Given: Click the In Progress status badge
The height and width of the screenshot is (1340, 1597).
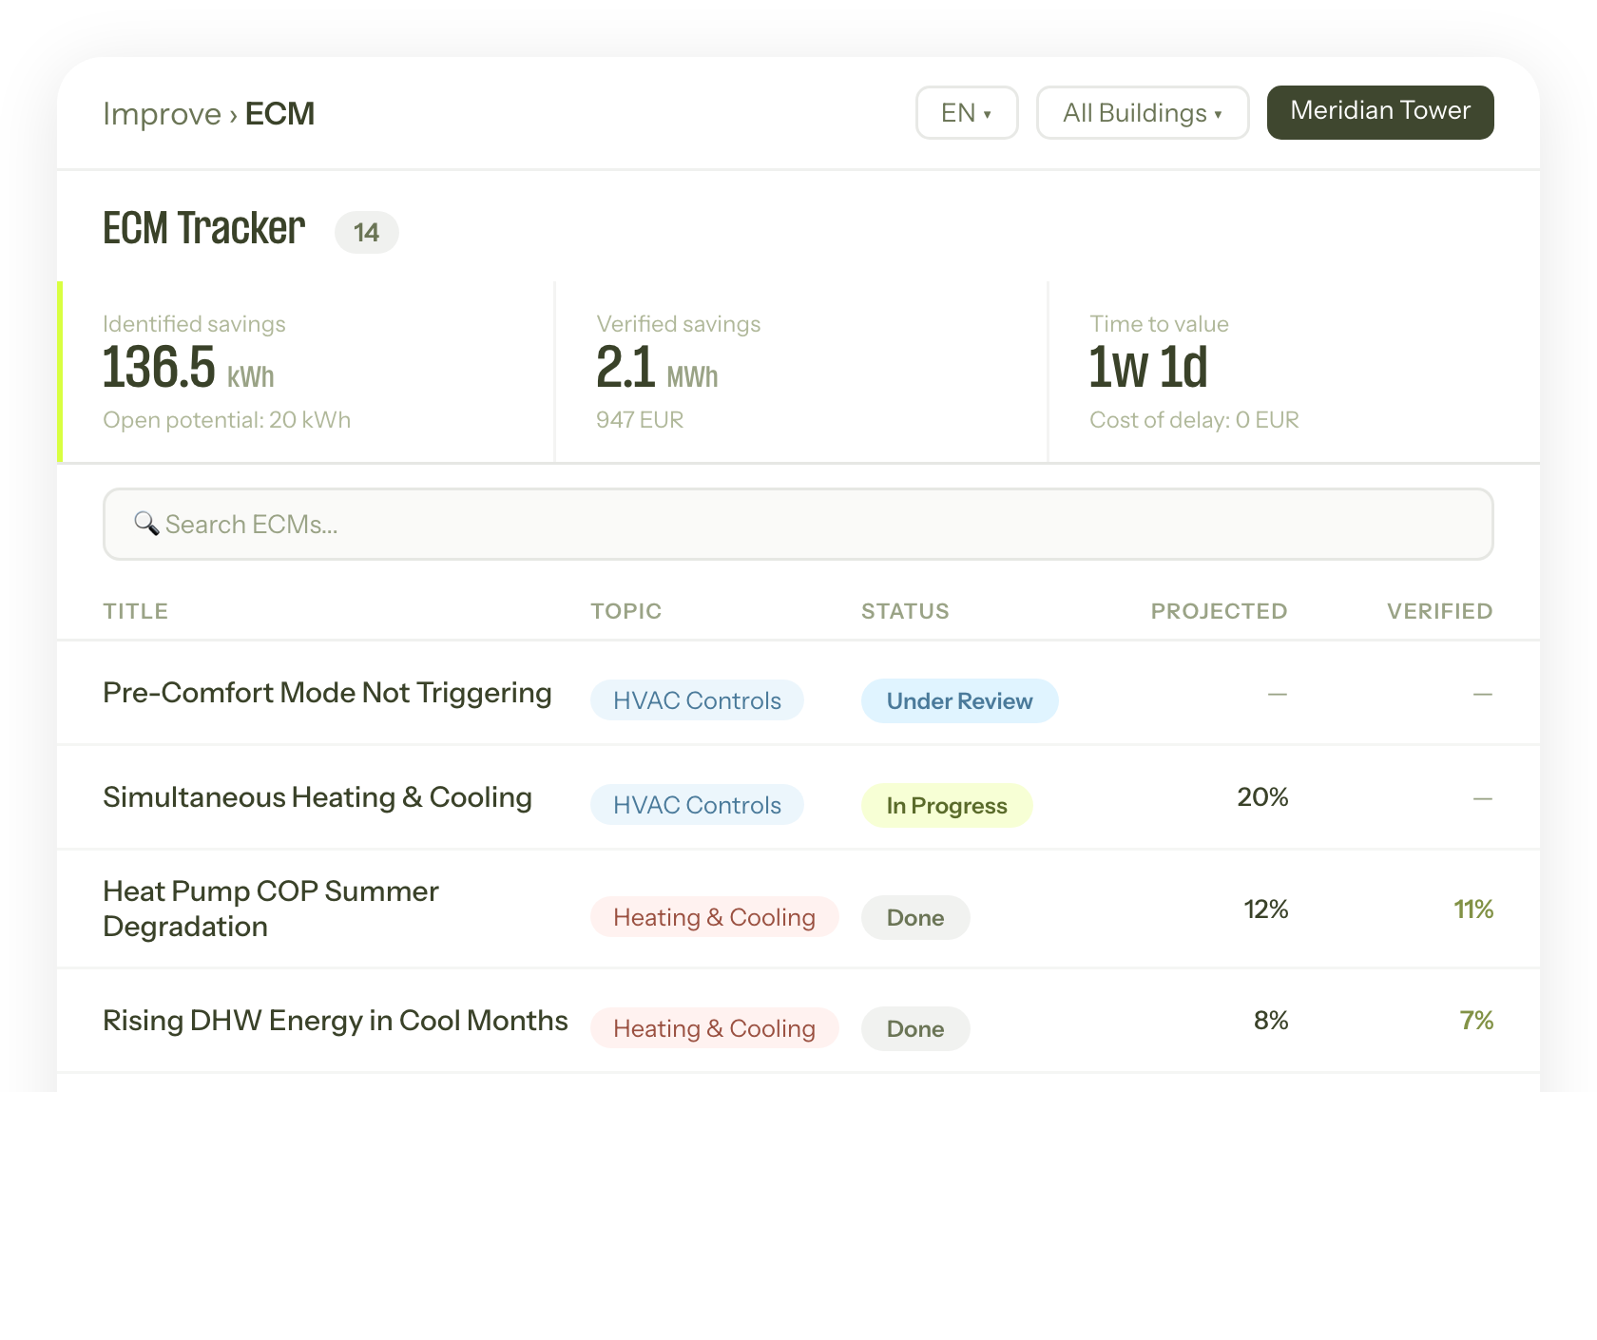Looking at the screenshot, I should coord(946,805).
